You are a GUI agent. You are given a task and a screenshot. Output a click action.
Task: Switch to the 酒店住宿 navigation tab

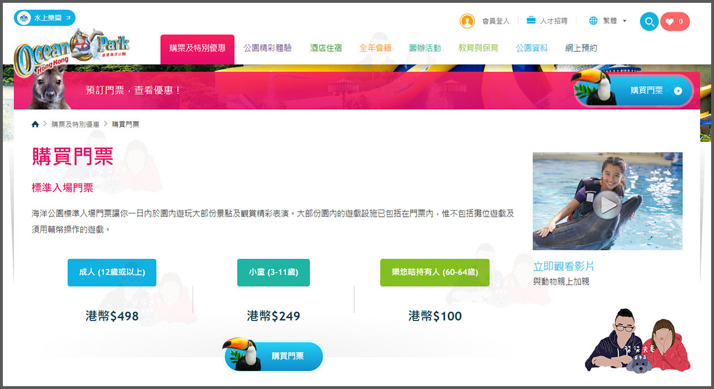coord(326,49)
